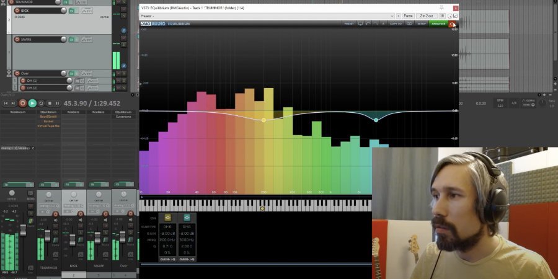
Task: Open the trim envelope button on SNARE track
Action: point(86,40)
